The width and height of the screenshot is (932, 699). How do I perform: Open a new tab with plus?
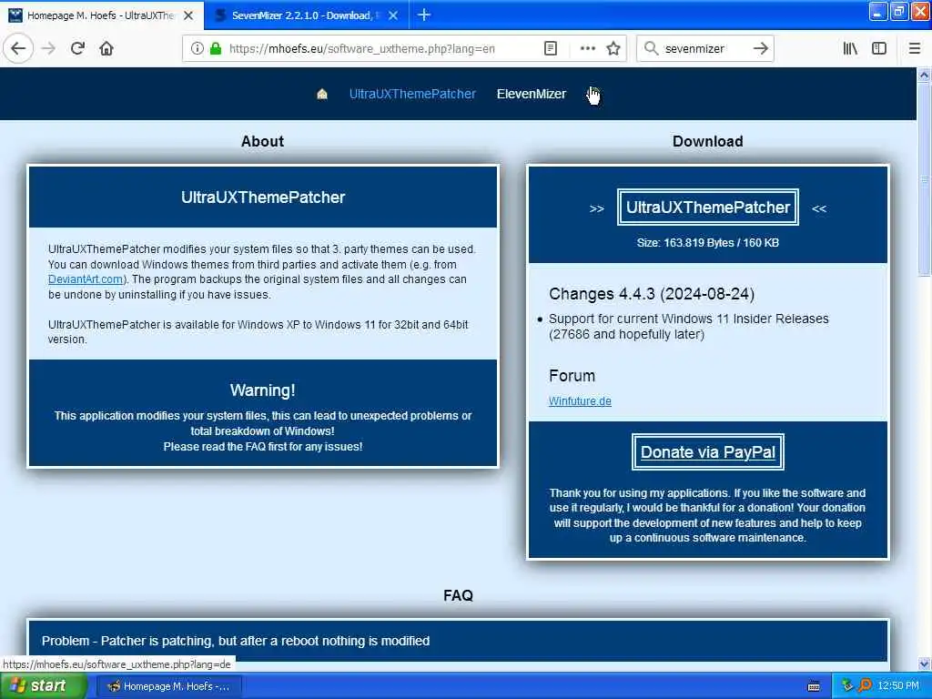tap(424, 15)
